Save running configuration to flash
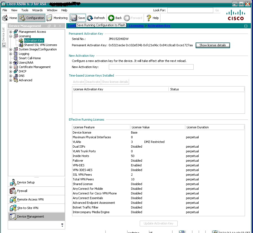The width and height of the screenshot is (253, 233). pos(78,18)
